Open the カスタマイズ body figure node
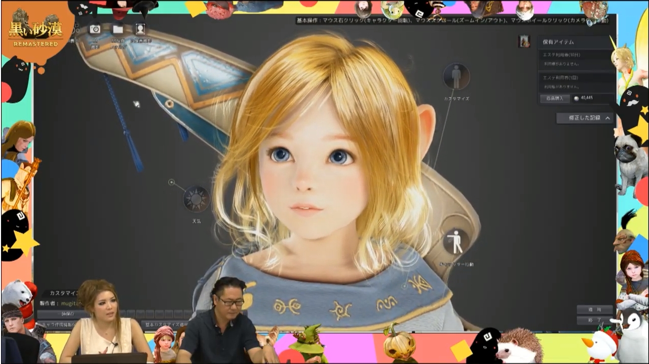Image resolution: width=649 pixels, height=364 pixels. point(456,76)
